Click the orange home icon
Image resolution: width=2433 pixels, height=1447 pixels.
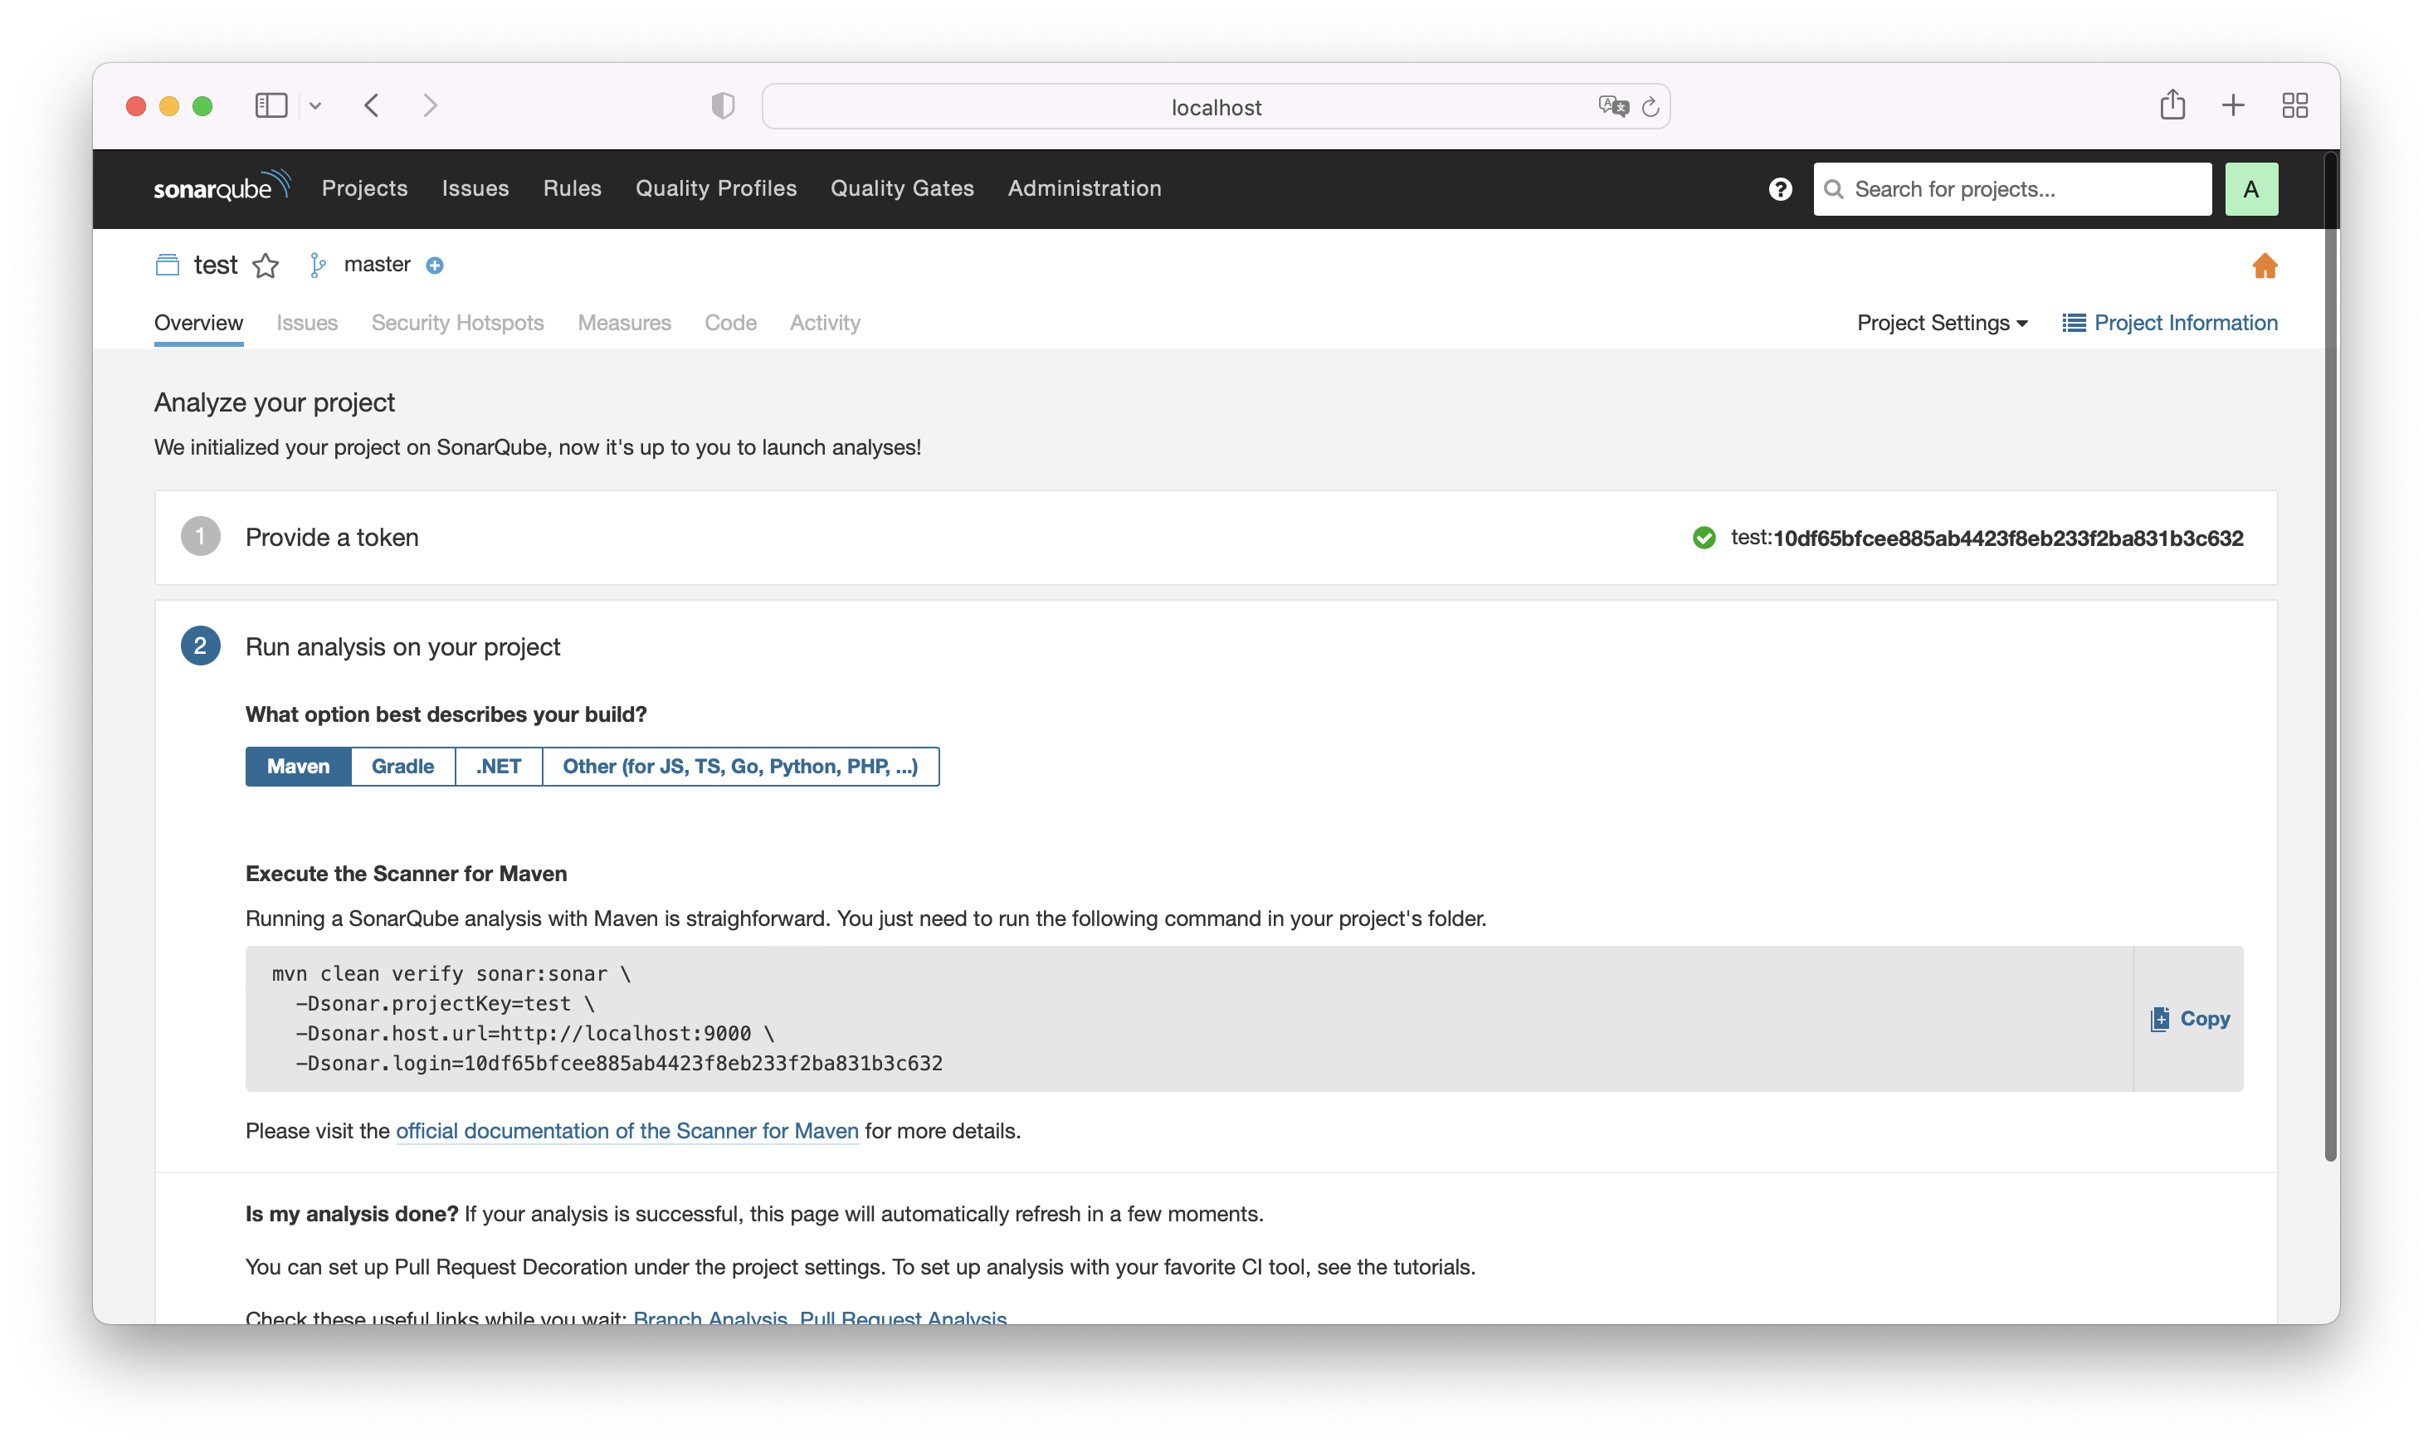(x=2264, y=266)
